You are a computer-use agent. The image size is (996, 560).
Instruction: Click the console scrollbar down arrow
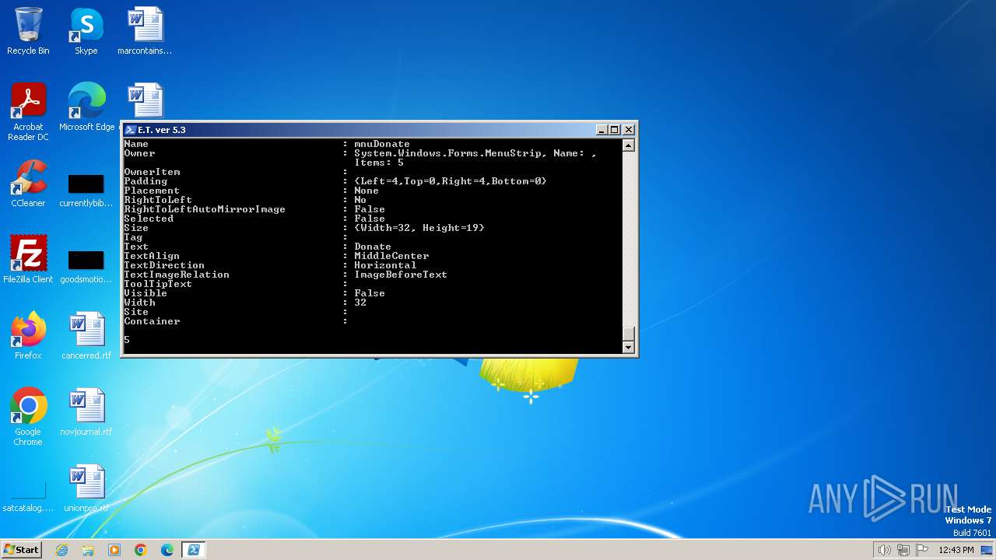(629, 348)
